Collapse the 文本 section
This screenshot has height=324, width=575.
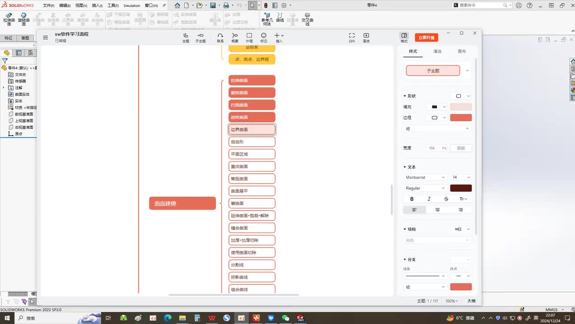pyautogui.click(x=405, y=167)
